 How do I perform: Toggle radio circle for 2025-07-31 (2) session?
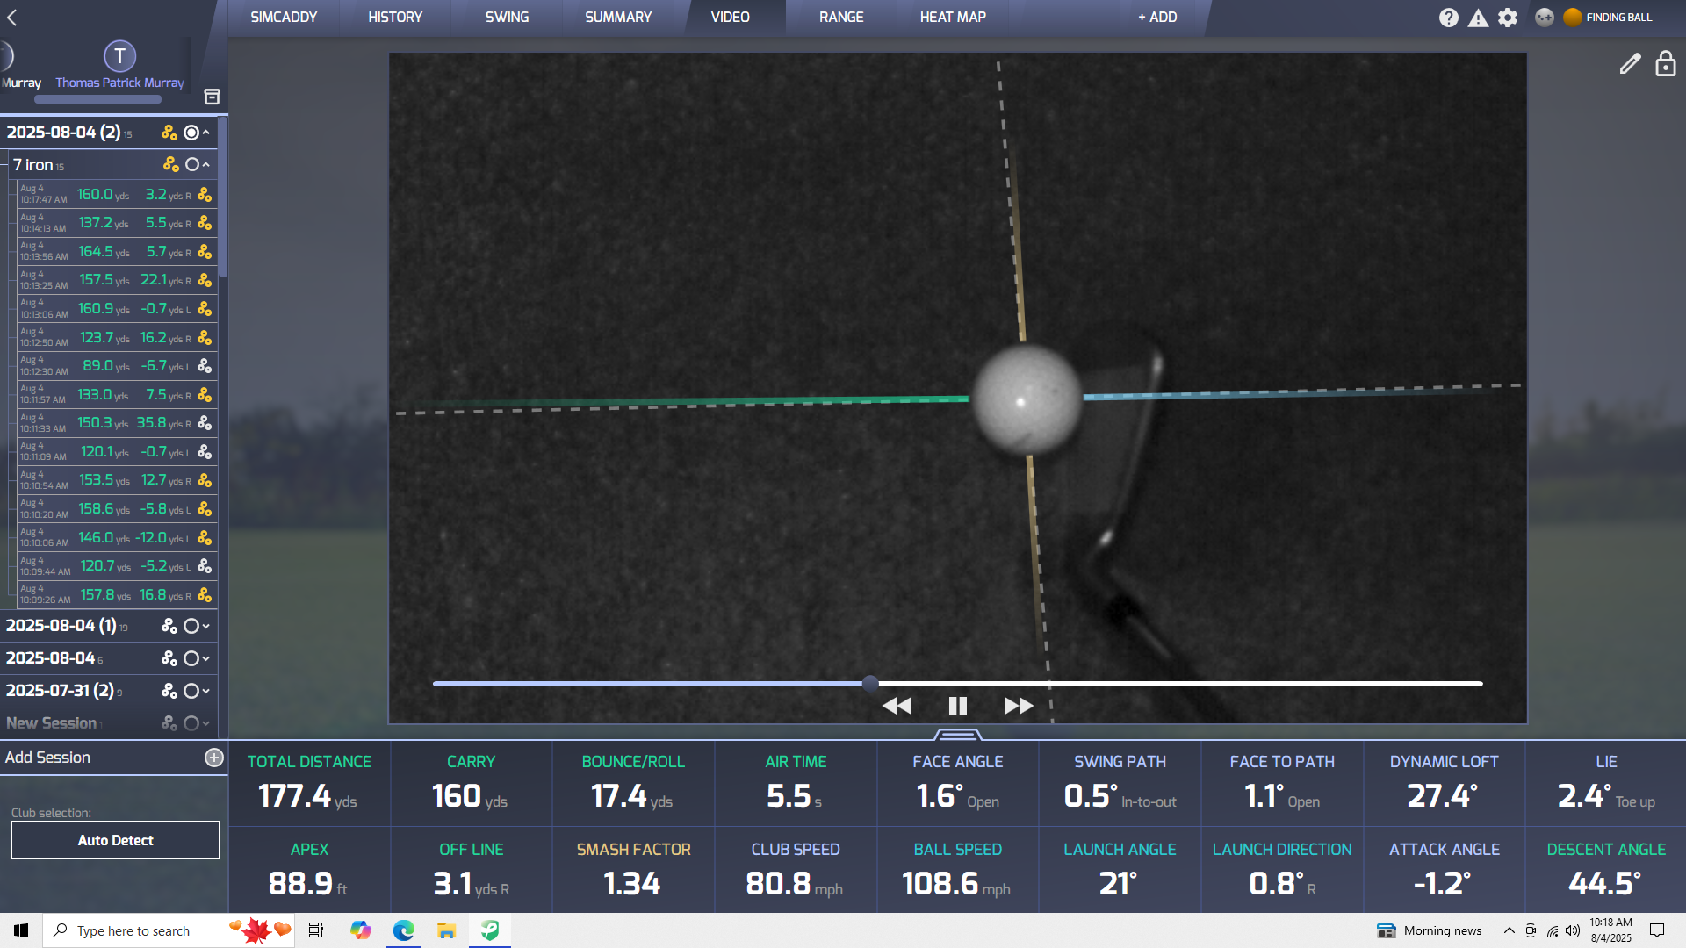pos(191,691)
